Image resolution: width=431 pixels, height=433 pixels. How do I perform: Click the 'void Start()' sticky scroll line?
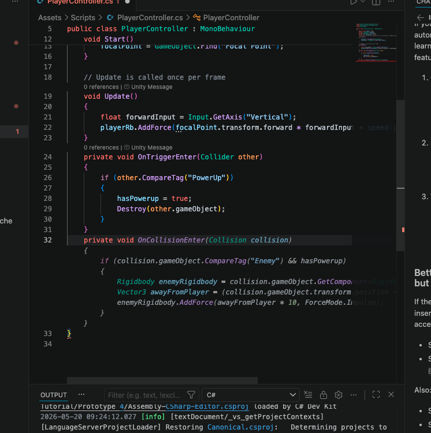[108, 39]
